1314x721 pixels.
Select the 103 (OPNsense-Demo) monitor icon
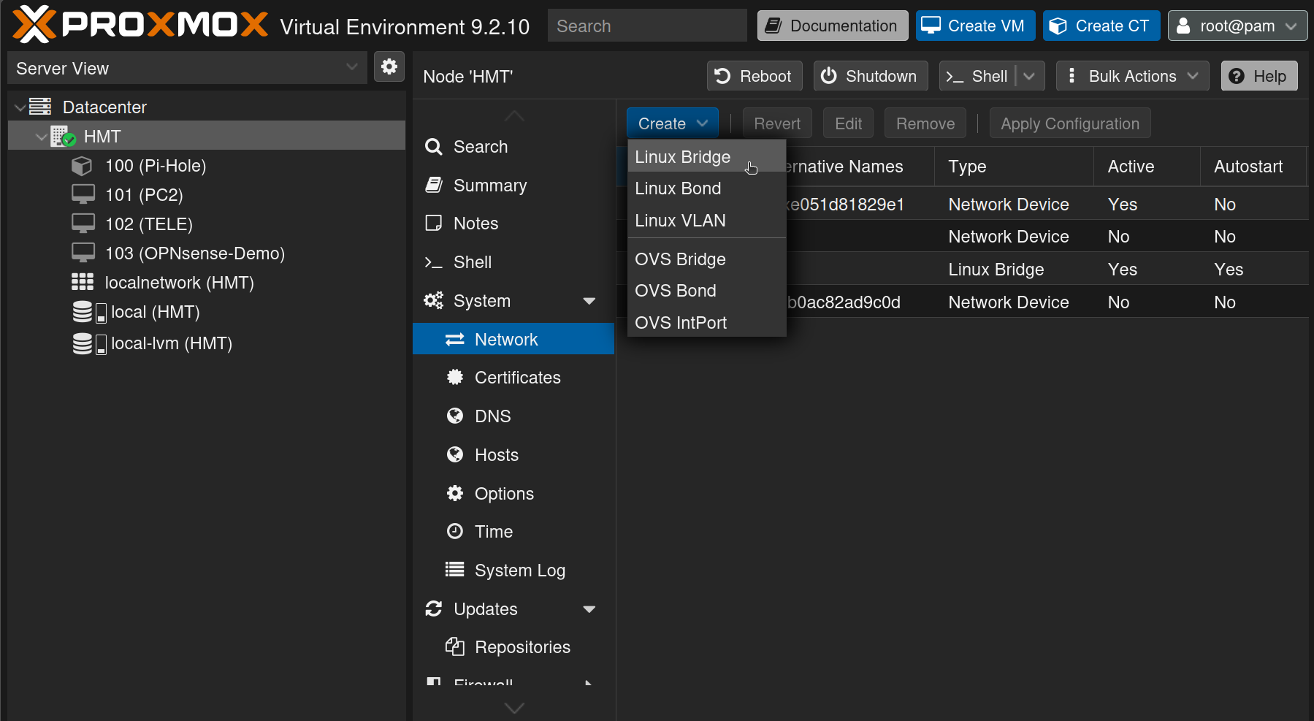(x=83, y=253)
